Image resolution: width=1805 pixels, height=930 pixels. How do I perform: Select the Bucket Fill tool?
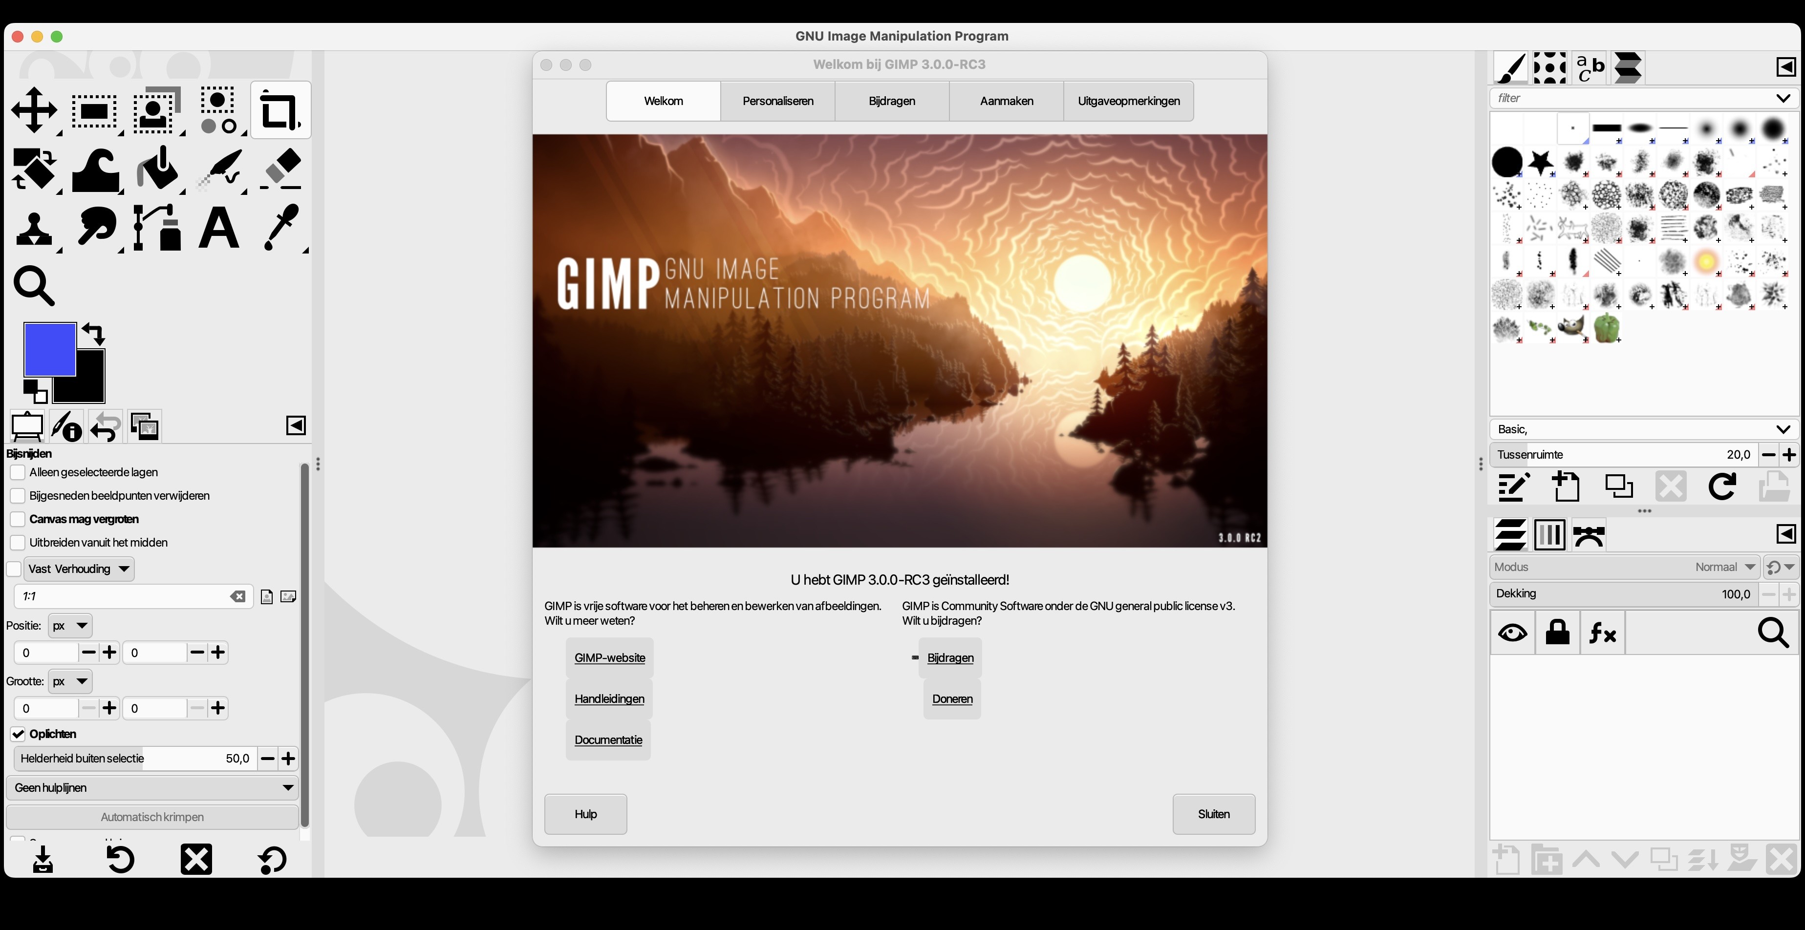pyautogui.click(x=158, y=169)
